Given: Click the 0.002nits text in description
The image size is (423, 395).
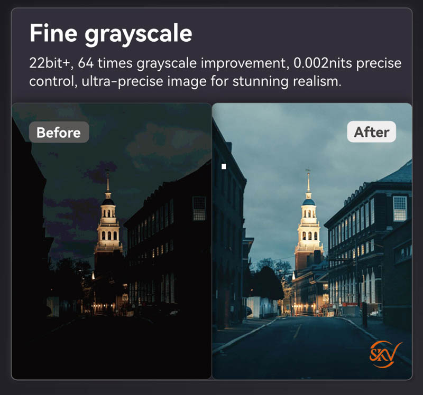Looking at the screenshot, I should pyautogui.click(x=323, y=63).
